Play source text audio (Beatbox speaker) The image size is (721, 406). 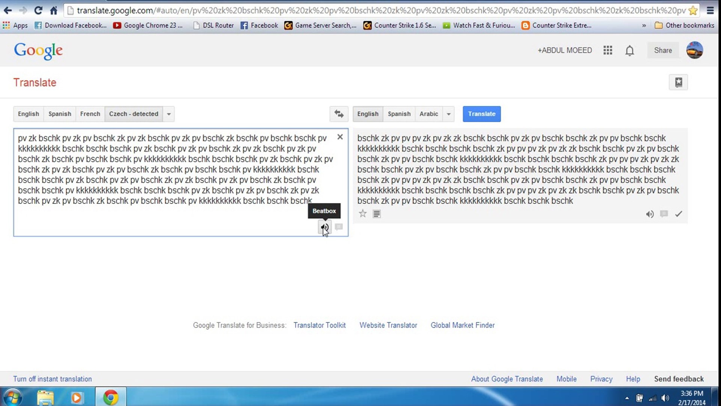pos(325,227)
